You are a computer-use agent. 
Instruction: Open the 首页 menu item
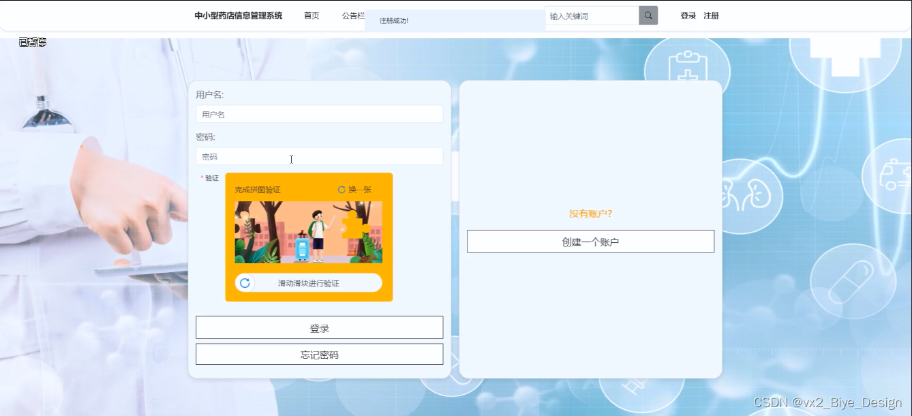(311, 16)
